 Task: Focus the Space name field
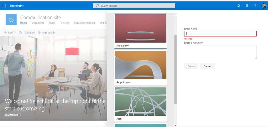[x=220, y=34]
